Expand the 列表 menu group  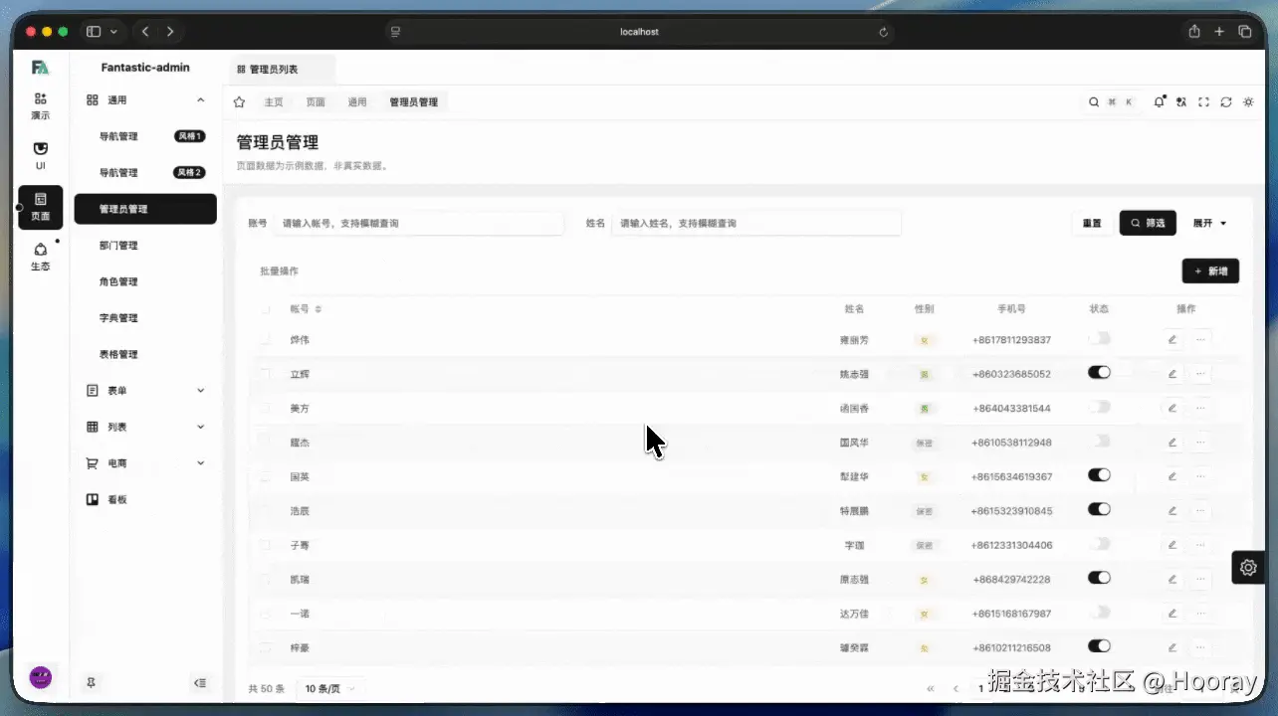click(x=145, y=427)
